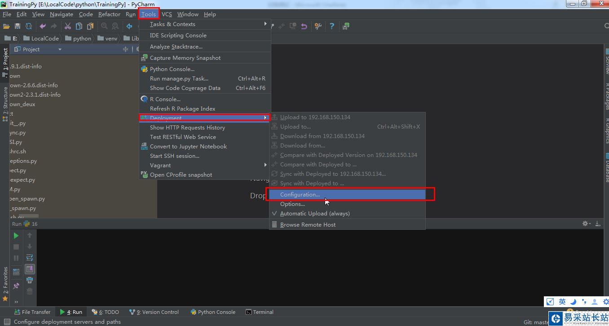Click the Restore Layout icon in Run panel

[x=16, y=272]
